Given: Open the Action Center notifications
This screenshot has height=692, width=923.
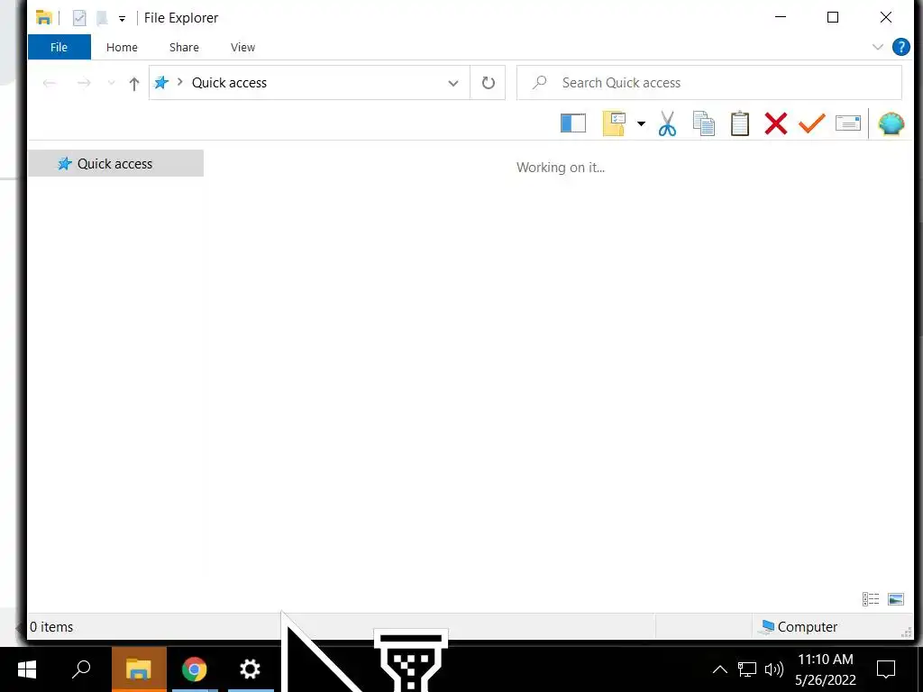Looking at the screenshot, I should (x=886, y=669).
